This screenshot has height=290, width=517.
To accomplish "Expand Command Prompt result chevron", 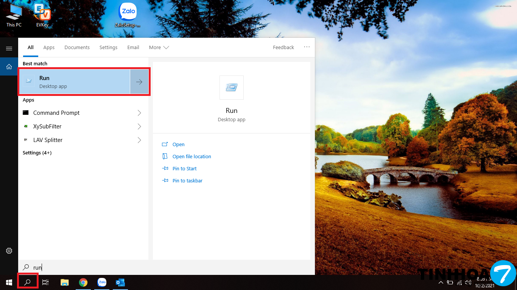I will [139, 113].
